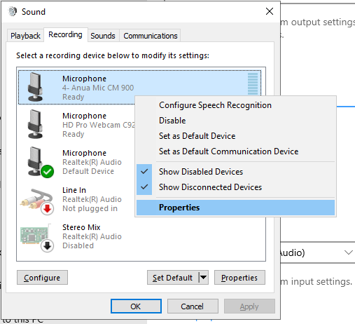The image size is (355, 324).
Task: Click the Cancel button
Action: tap(193, 306)
